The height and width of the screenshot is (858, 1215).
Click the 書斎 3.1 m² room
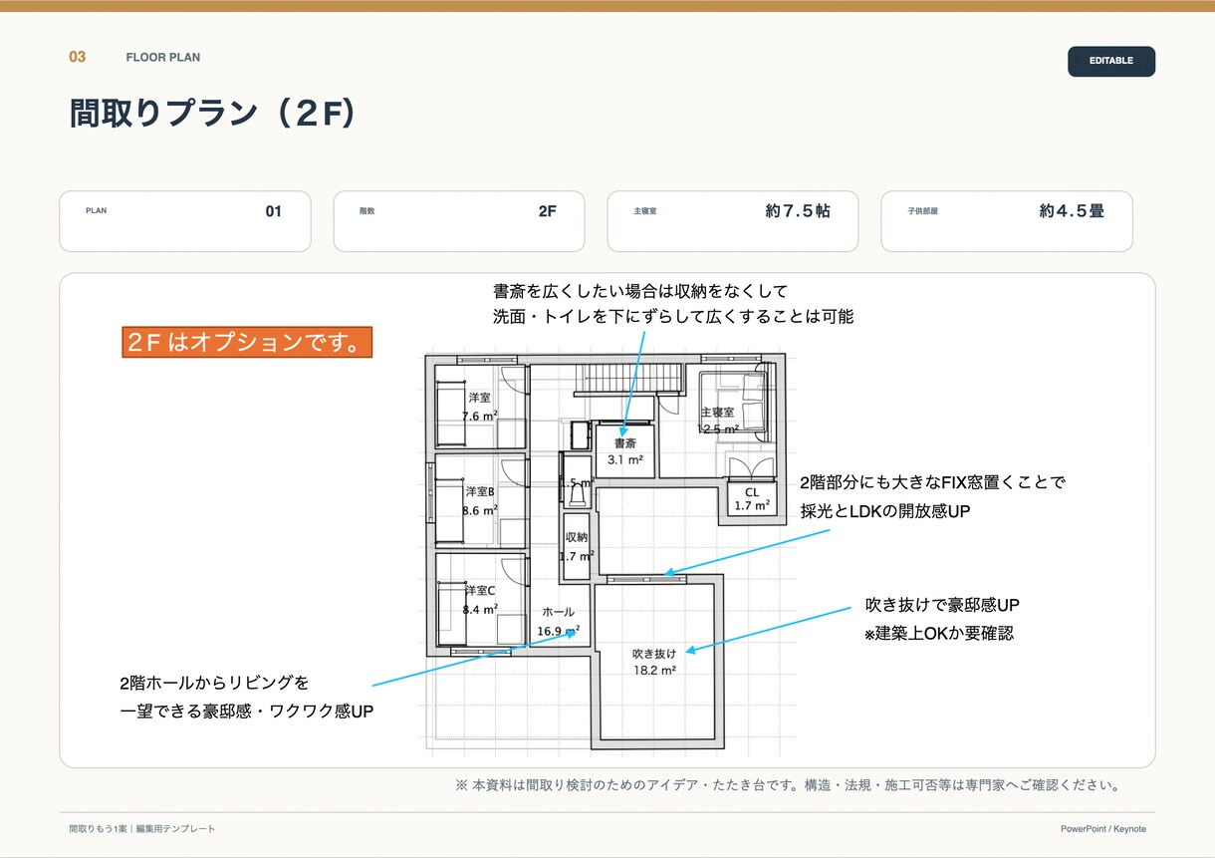click(625, 451)
